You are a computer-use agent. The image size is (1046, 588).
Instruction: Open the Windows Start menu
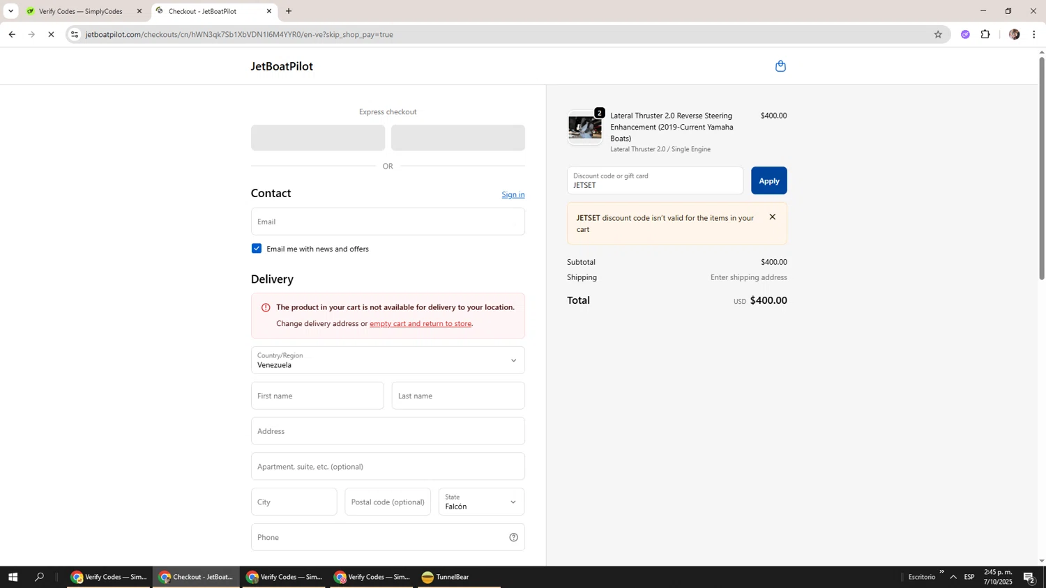pos(13,577)
